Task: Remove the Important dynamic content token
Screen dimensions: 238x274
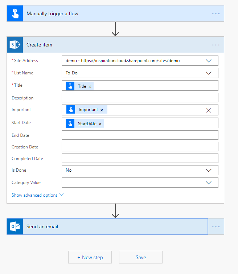Action: 102,110
